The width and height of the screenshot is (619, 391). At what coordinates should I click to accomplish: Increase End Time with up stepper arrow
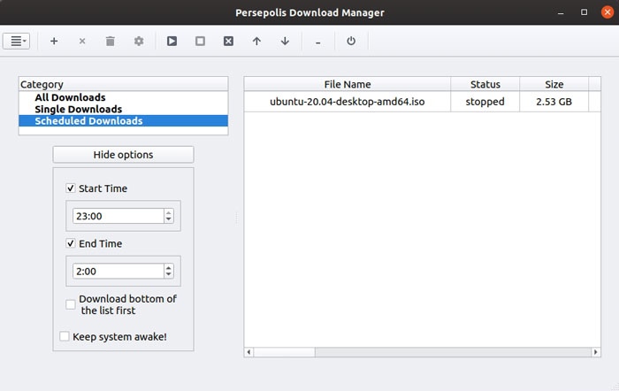(x=169, y=268)
